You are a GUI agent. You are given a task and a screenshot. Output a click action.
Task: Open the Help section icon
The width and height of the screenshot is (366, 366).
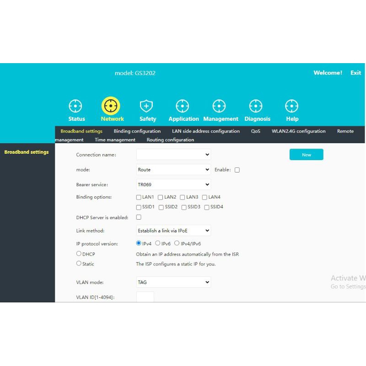click(292, 106)
